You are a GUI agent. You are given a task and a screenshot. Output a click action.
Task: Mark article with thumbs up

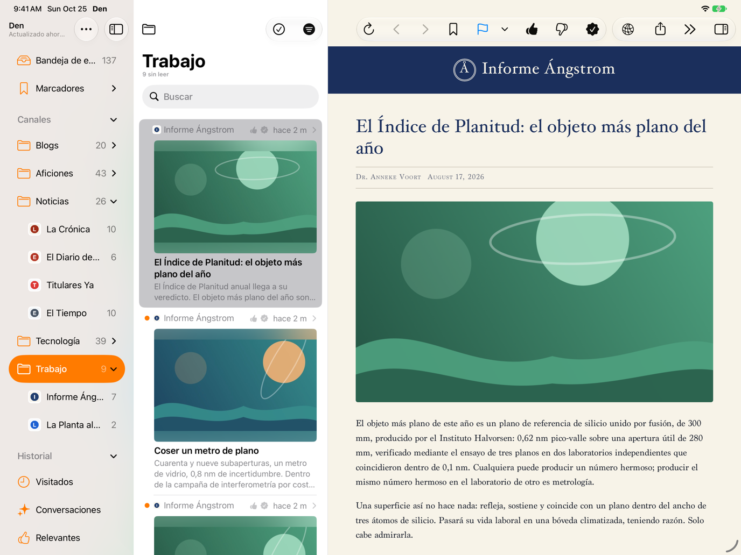pyautogui.click(x=532, y=29)
